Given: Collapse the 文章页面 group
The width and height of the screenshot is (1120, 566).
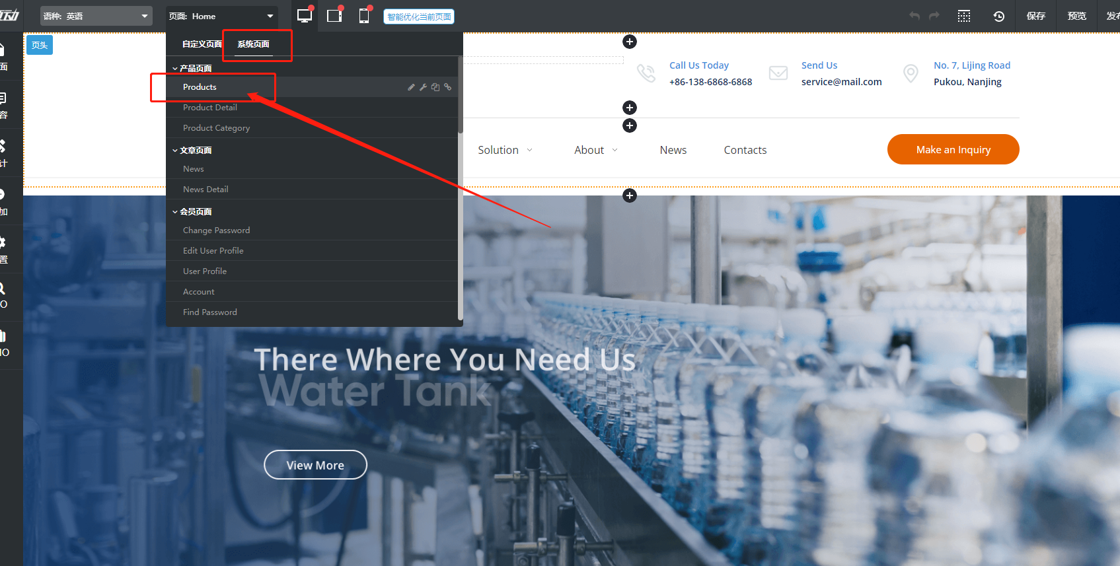Looking at the screenshot, I should click(x=175, y=151).
